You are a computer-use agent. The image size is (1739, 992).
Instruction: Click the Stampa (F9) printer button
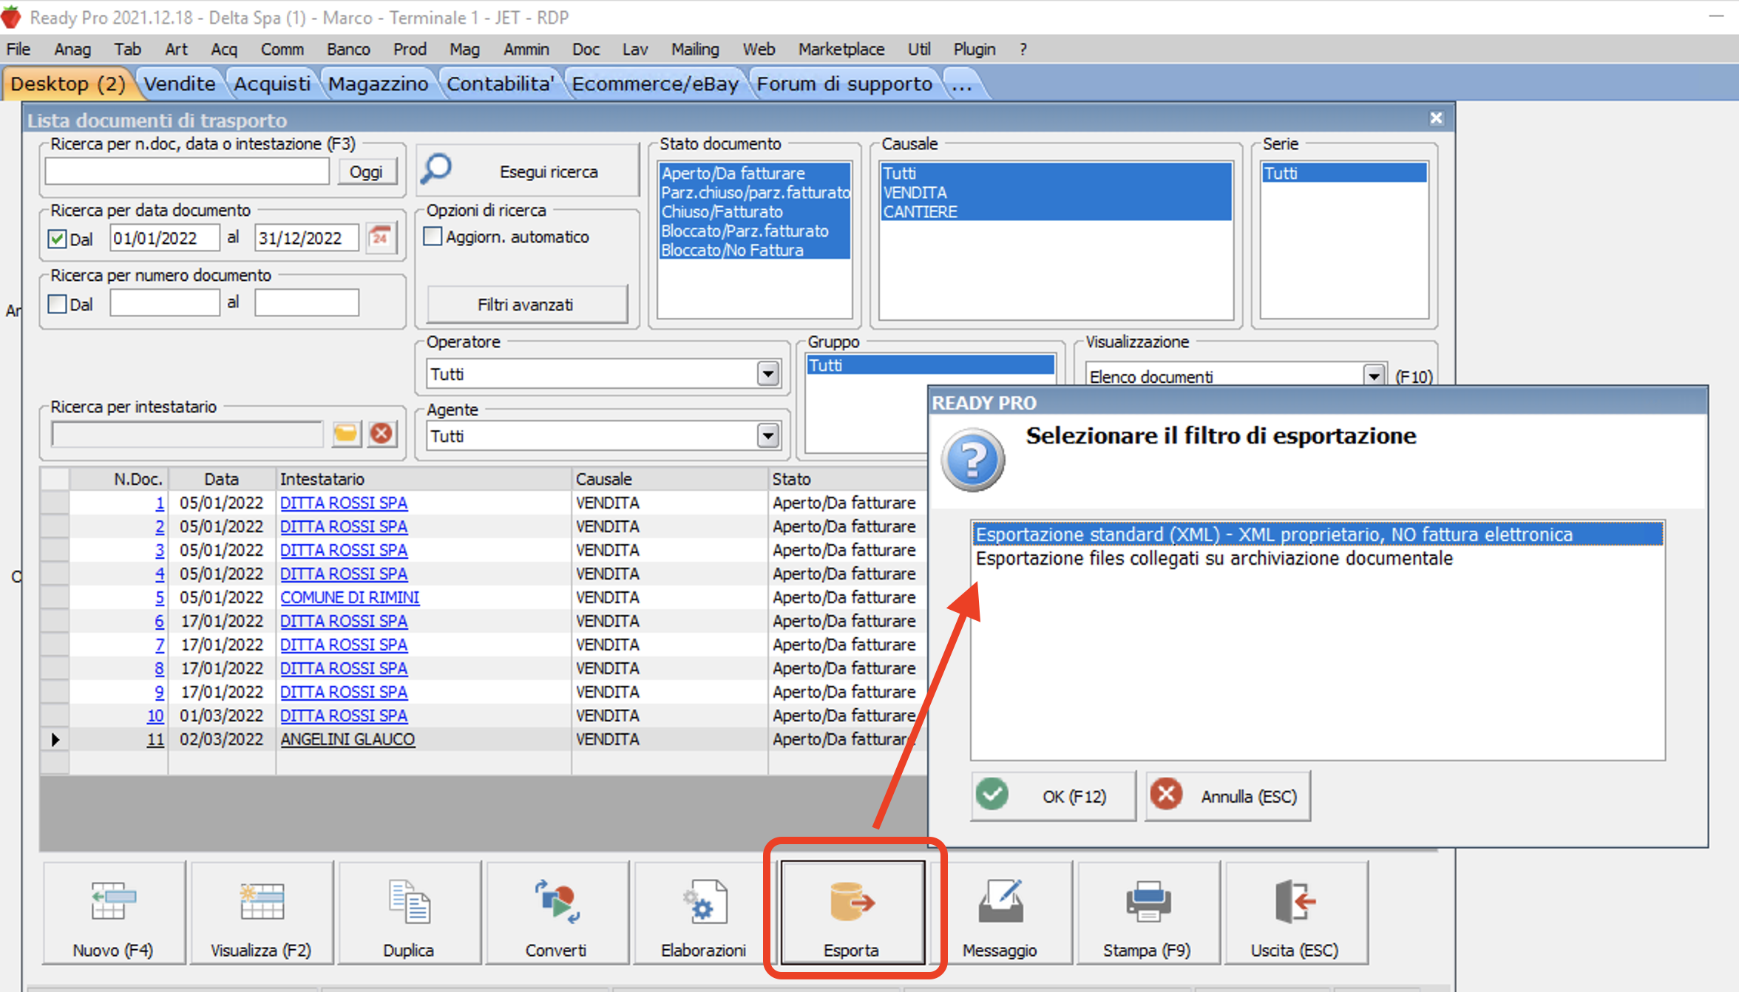1148,913
